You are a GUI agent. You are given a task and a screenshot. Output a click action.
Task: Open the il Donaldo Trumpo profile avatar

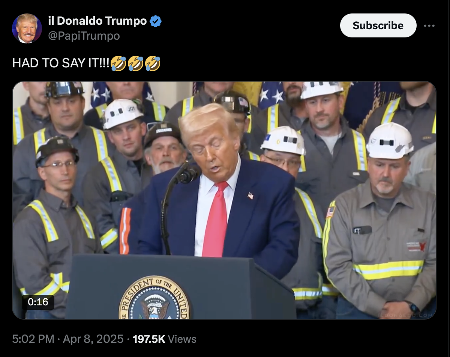[27, 28]
